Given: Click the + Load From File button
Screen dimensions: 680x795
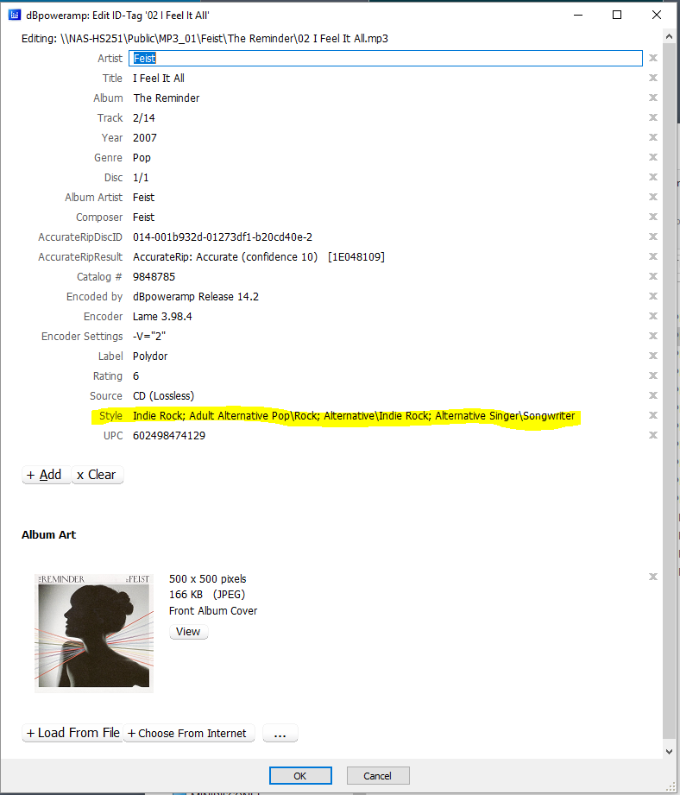Looking at the screenshot, I should [x=72, y=733].
